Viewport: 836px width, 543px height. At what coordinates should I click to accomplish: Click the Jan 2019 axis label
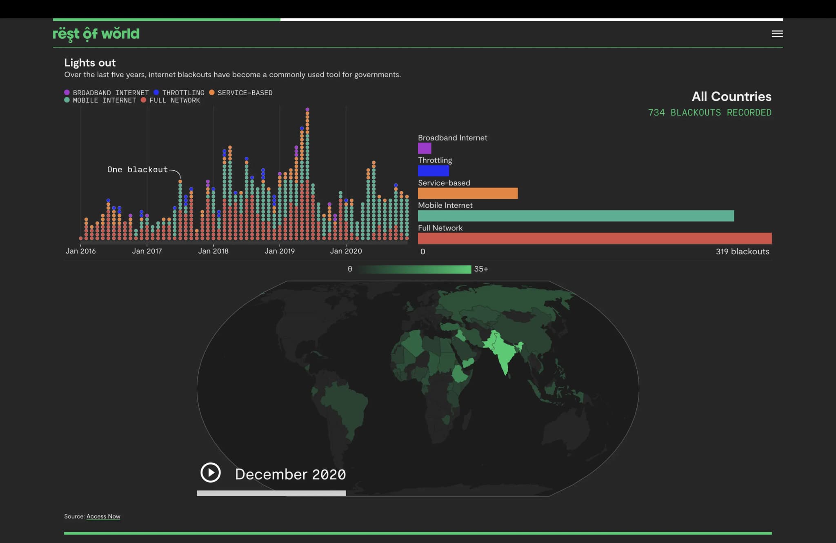tap(279, 251)
